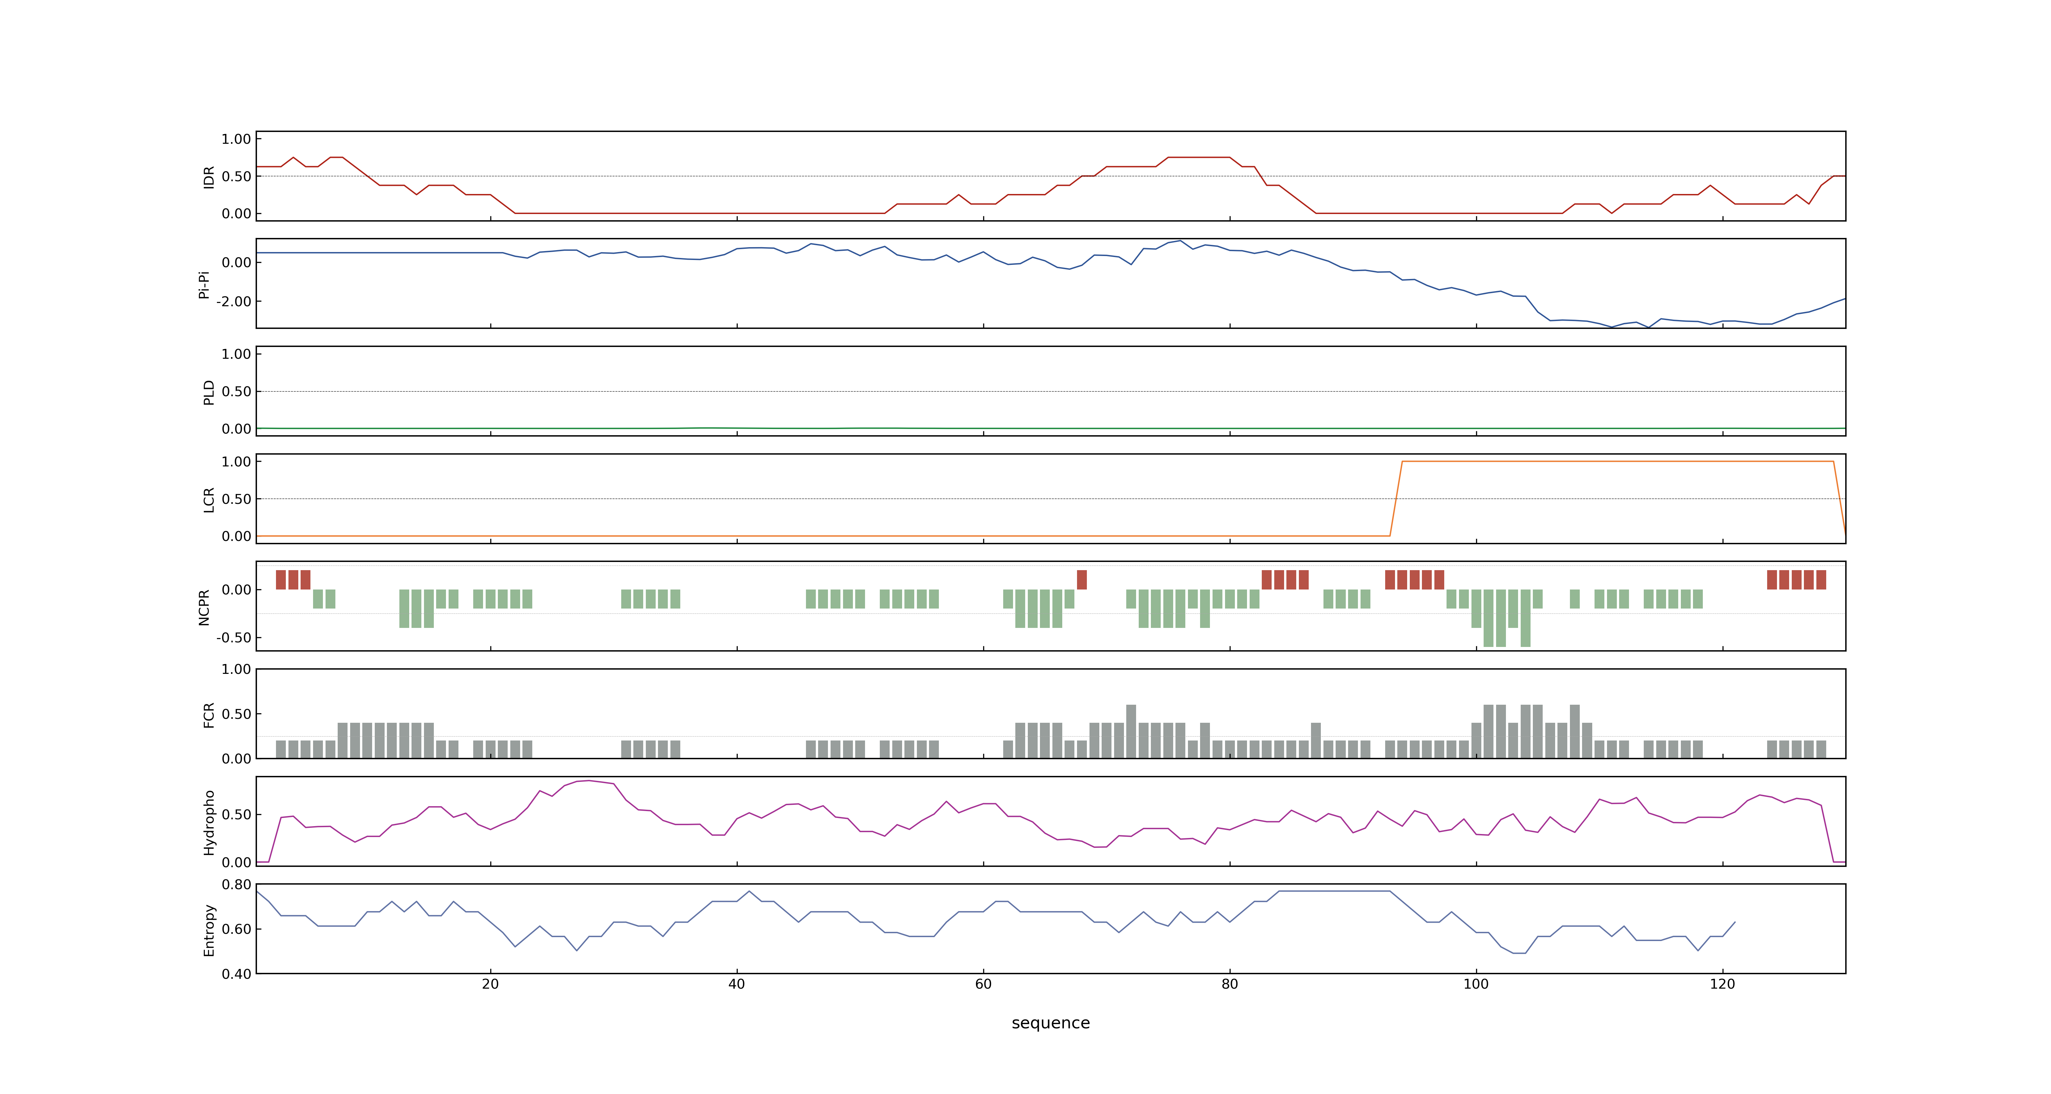This screenshot has height=1094, width=2051.
Task: Click the 0.80 tick on Entropy axis
Action: 237,885
